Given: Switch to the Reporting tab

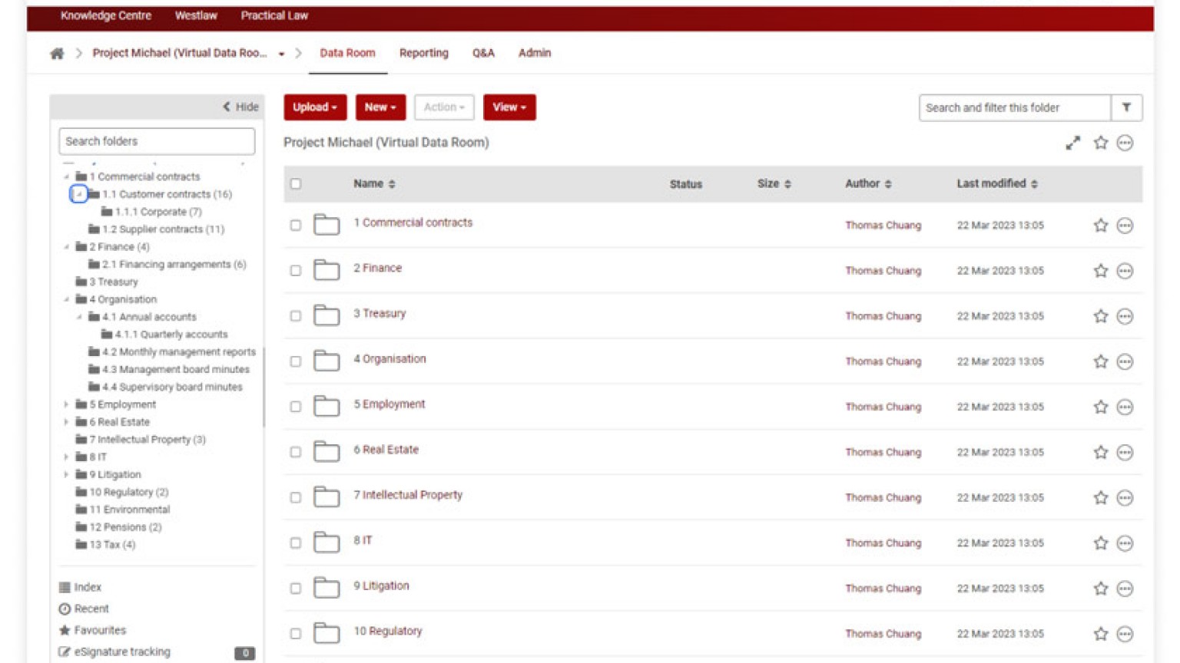Looking at the screenshot, I should (x=423, y=53).
